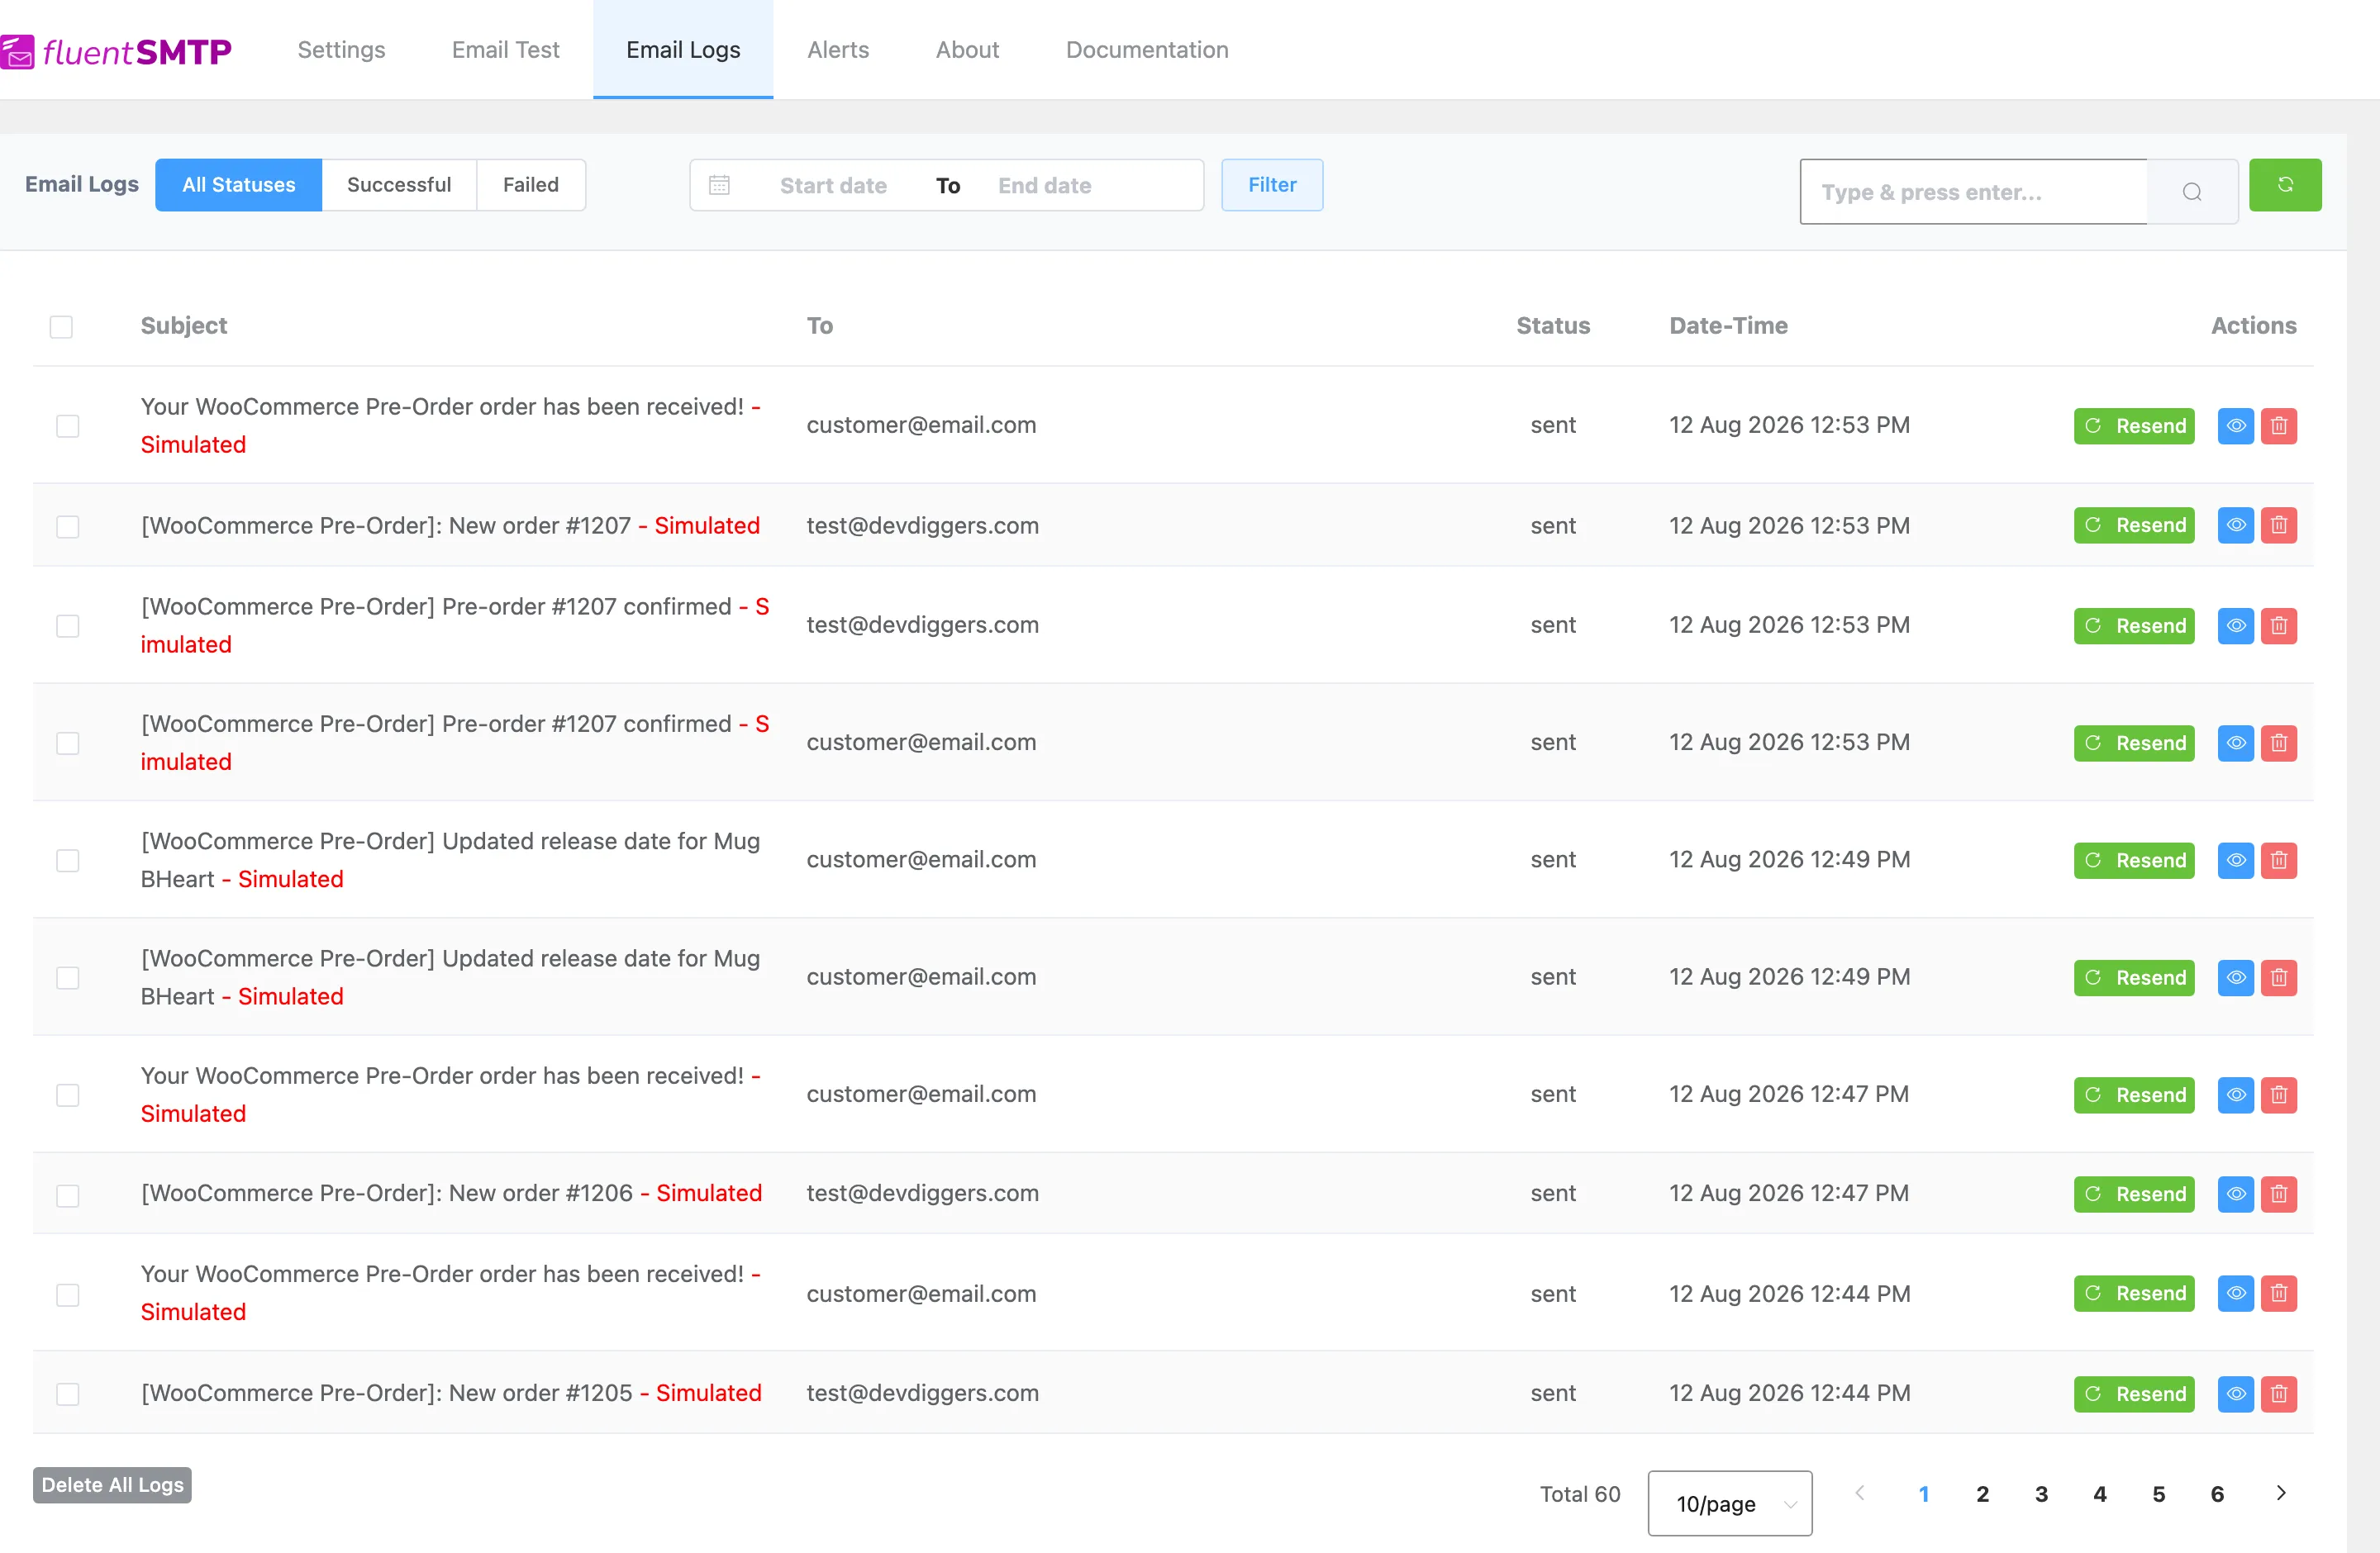Show only Failed emails

pos(531,185)
